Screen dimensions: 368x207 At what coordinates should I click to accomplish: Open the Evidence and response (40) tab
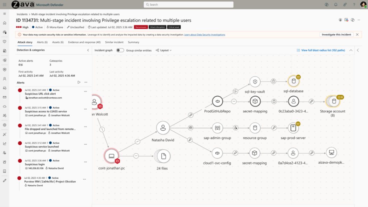pos(84,42)
